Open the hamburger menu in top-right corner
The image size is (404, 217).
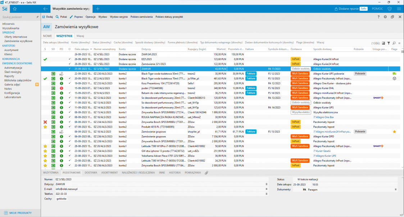pyautogui.click(x=399, y=8)
